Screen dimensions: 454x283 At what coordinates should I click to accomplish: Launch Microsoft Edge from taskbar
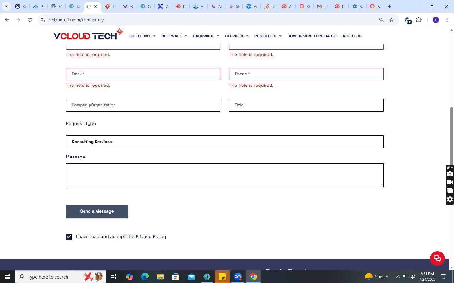tap(145, 277)
